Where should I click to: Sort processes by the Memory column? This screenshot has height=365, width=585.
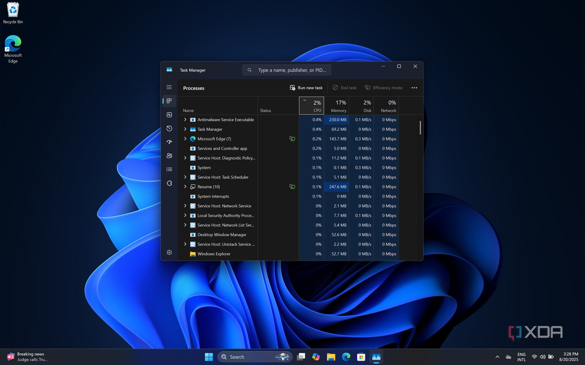click(336, 106)
